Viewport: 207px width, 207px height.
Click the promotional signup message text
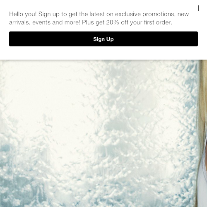pyautogui.click(x=99, y=18)
